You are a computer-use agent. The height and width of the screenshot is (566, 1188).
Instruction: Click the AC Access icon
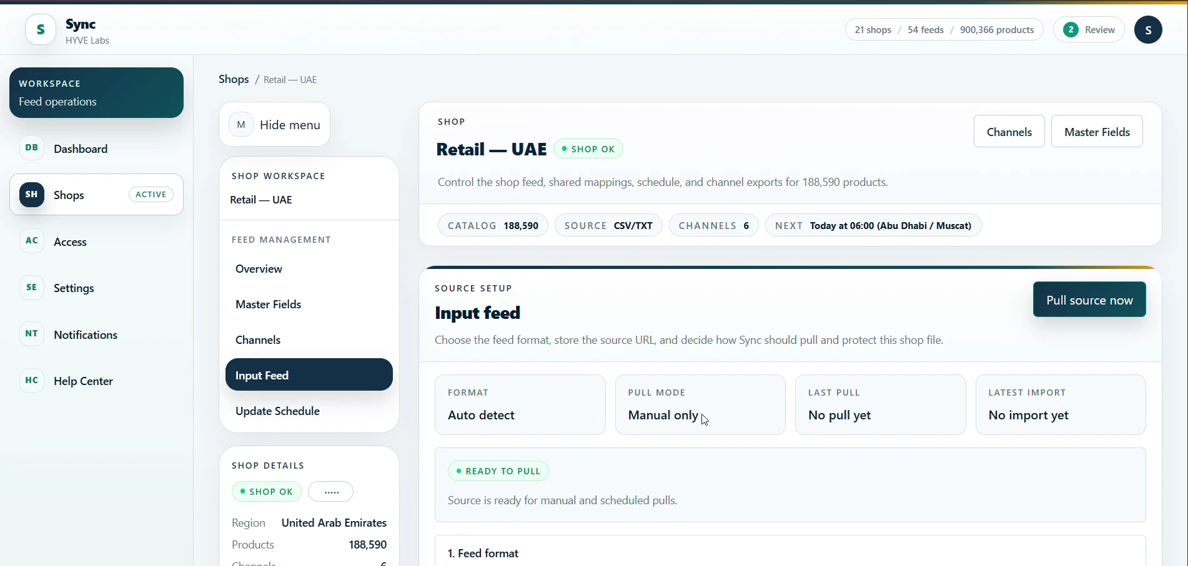(x=32, y=242)
